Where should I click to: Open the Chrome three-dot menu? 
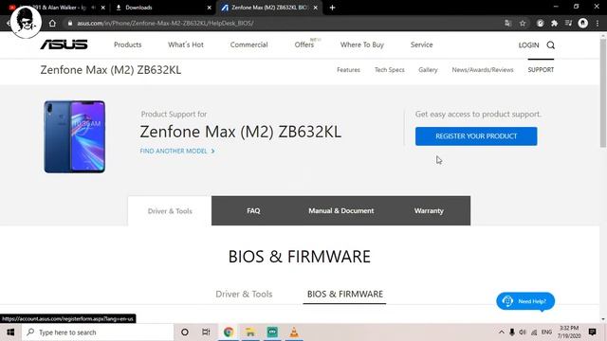pos(598,23)
